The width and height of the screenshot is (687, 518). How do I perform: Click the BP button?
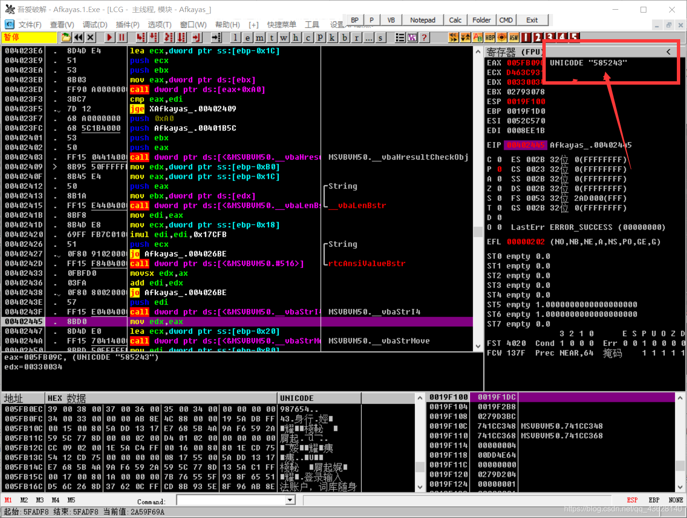(x=355, y=20)
